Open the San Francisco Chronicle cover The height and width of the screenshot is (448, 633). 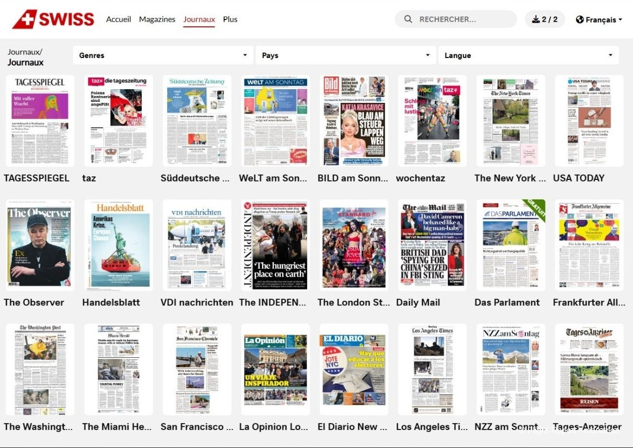pos(197,370)
